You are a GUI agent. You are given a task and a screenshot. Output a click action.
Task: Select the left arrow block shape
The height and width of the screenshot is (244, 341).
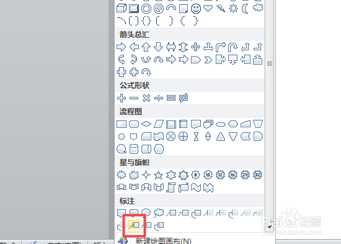tap(134, 47)
